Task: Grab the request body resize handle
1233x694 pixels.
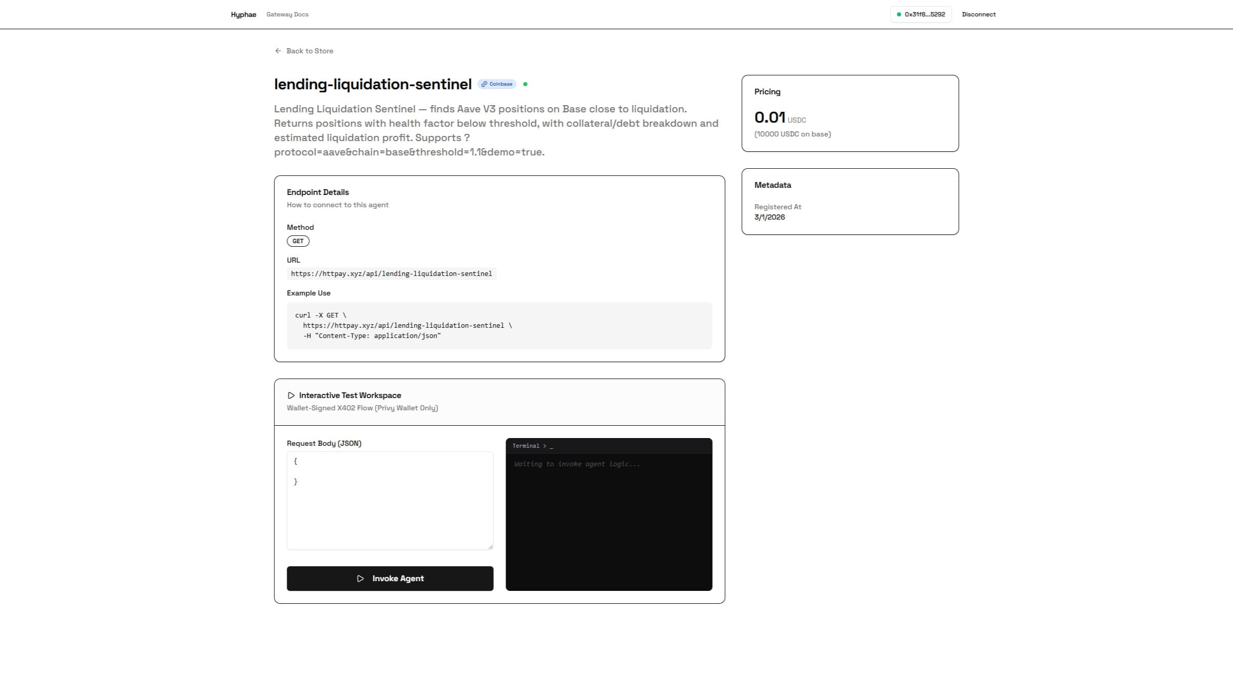Action: (x=491, y=547)
